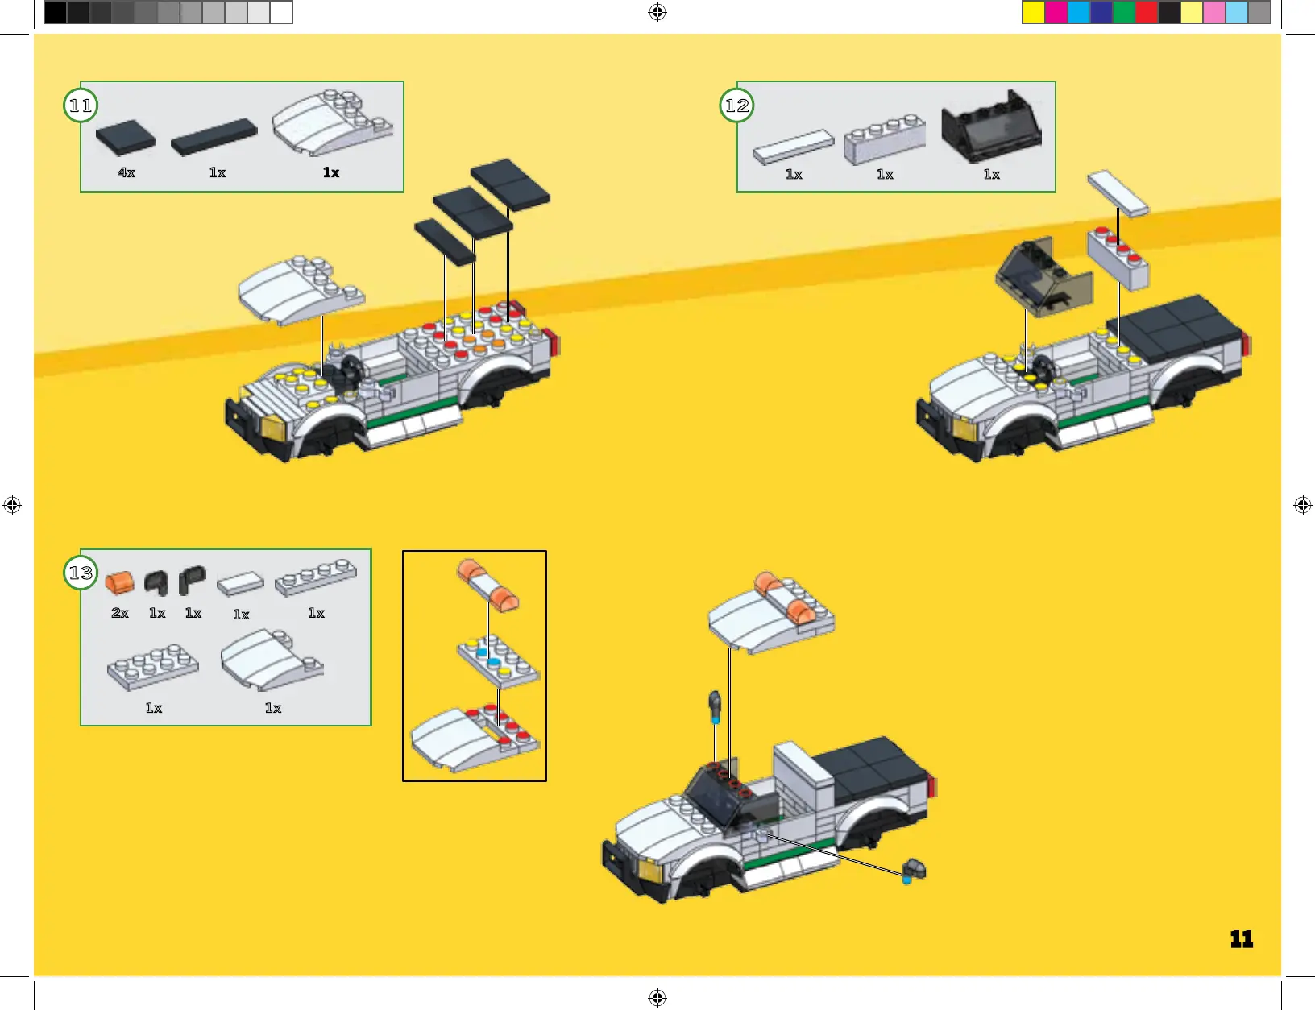Click the step 11 number badge
Screen dimensions: 1315x1010
[81, 106]
